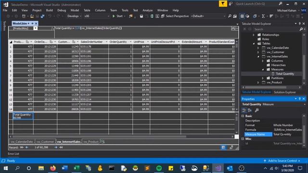Expand the vw_Customer table node

258,52
